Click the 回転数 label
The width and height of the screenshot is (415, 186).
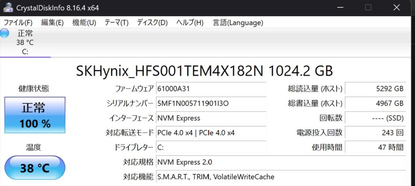pos(331,118)
